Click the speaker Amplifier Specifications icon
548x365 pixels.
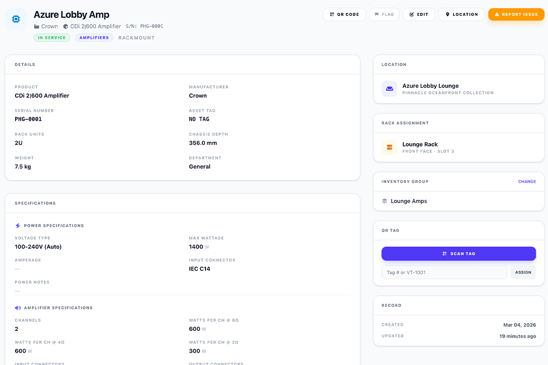coord(17,307)
